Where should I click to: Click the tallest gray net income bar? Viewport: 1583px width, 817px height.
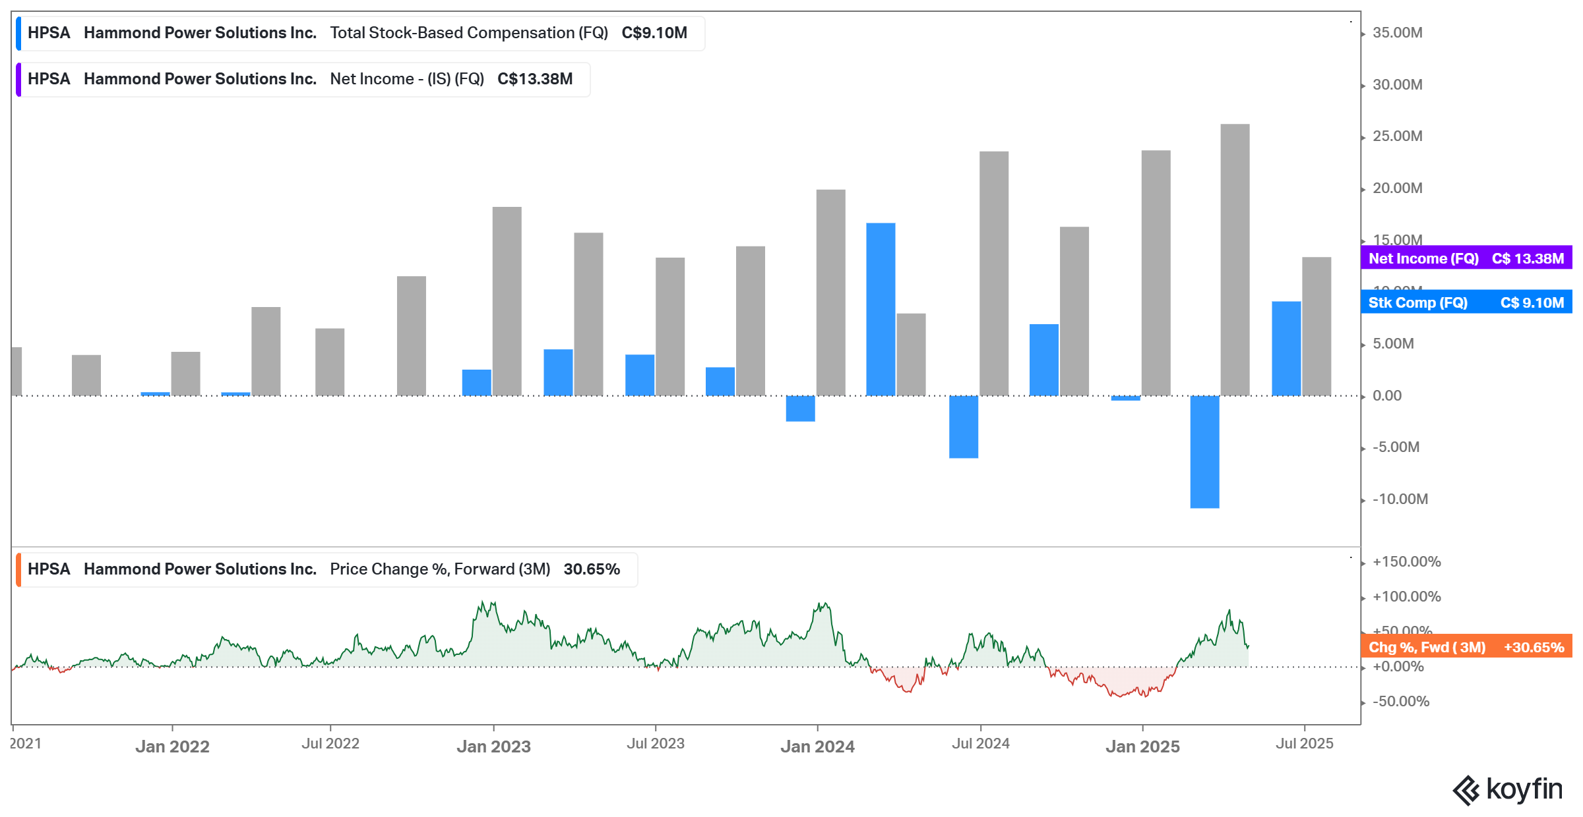click(1235, 260)
